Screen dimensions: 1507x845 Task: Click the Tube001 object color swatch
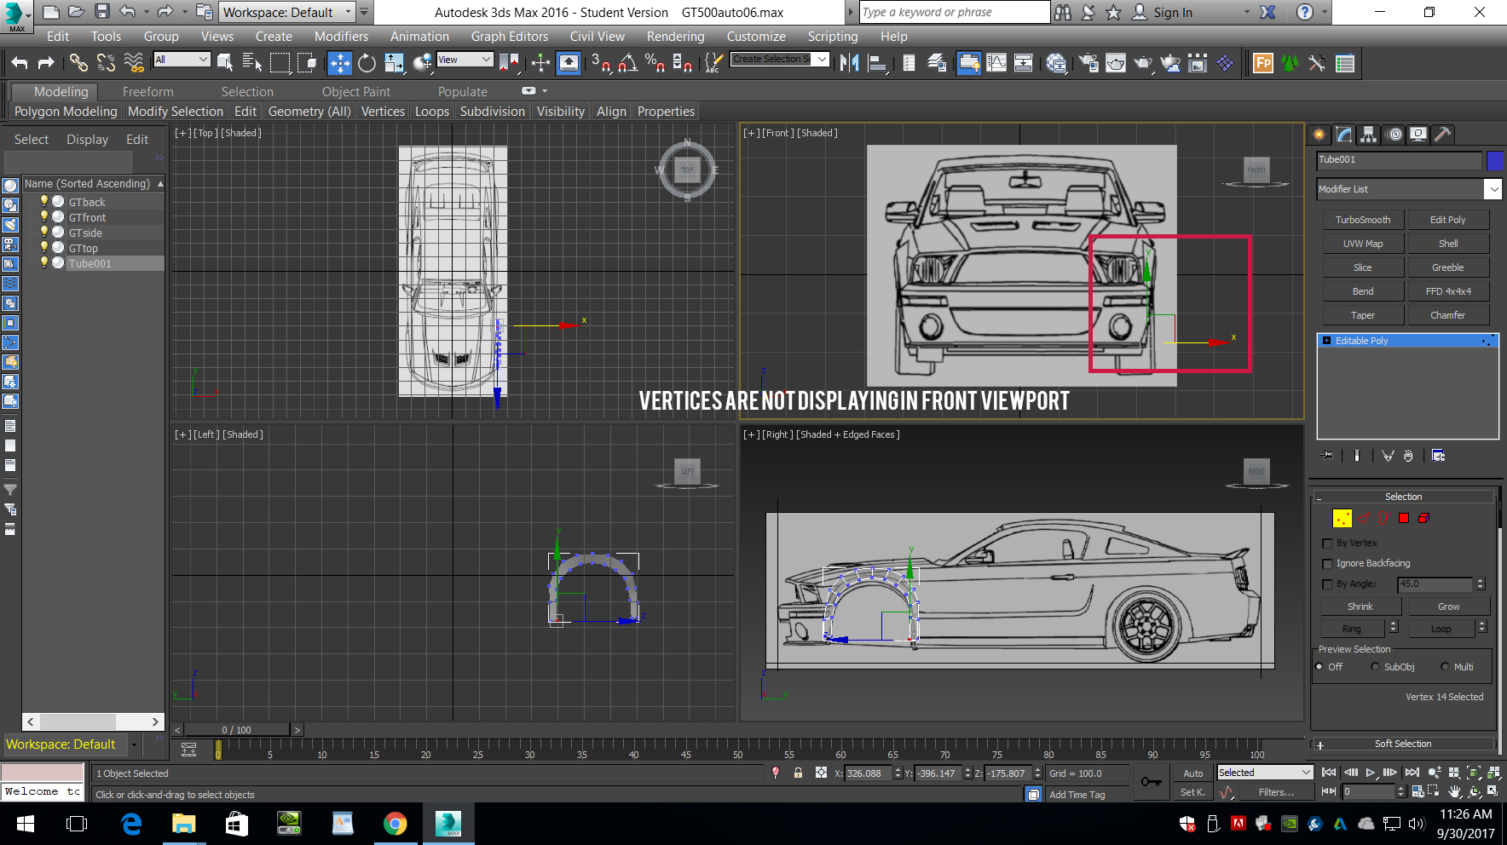[1494, 160]
